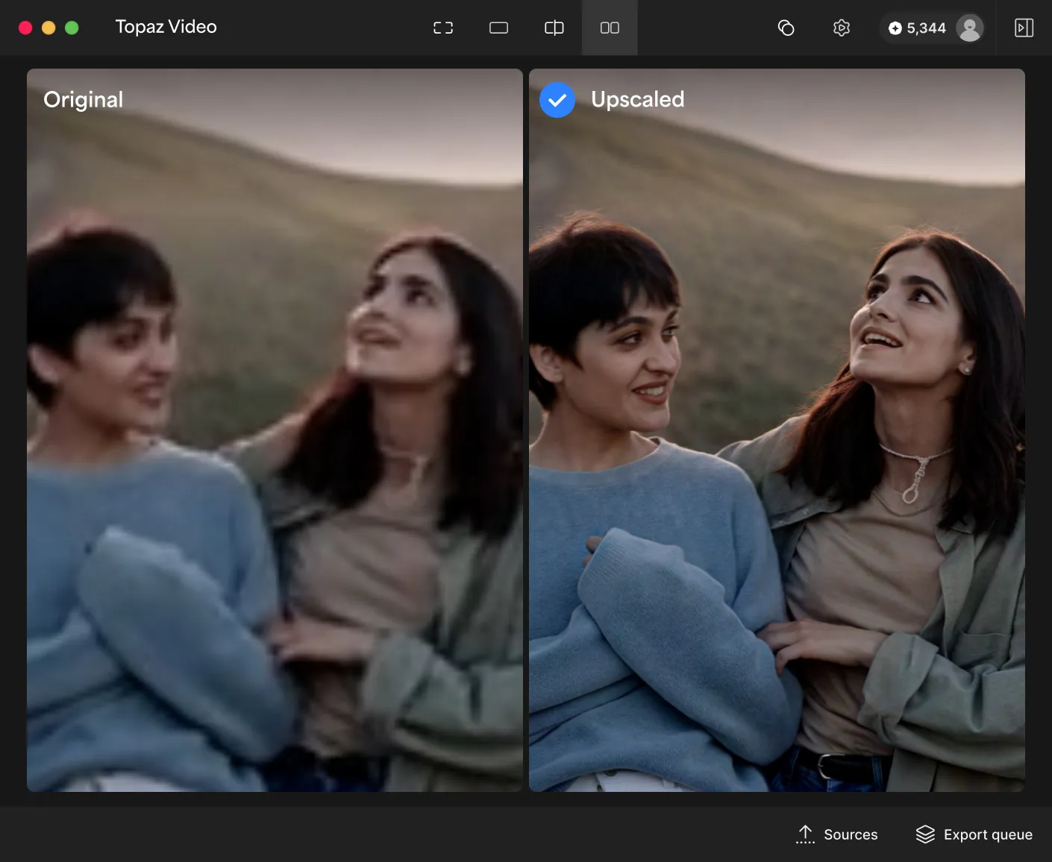The height and width of the screenshot is (862, 1052).
Task: Minimize window with yellow button
Action: click(x=48, y=28)
